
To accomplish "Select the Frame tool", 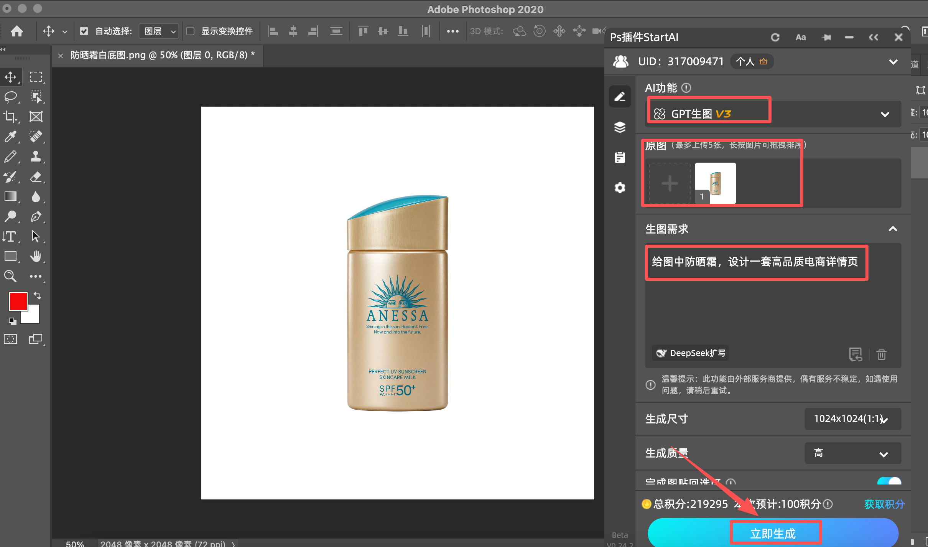I will pos(36,117).
